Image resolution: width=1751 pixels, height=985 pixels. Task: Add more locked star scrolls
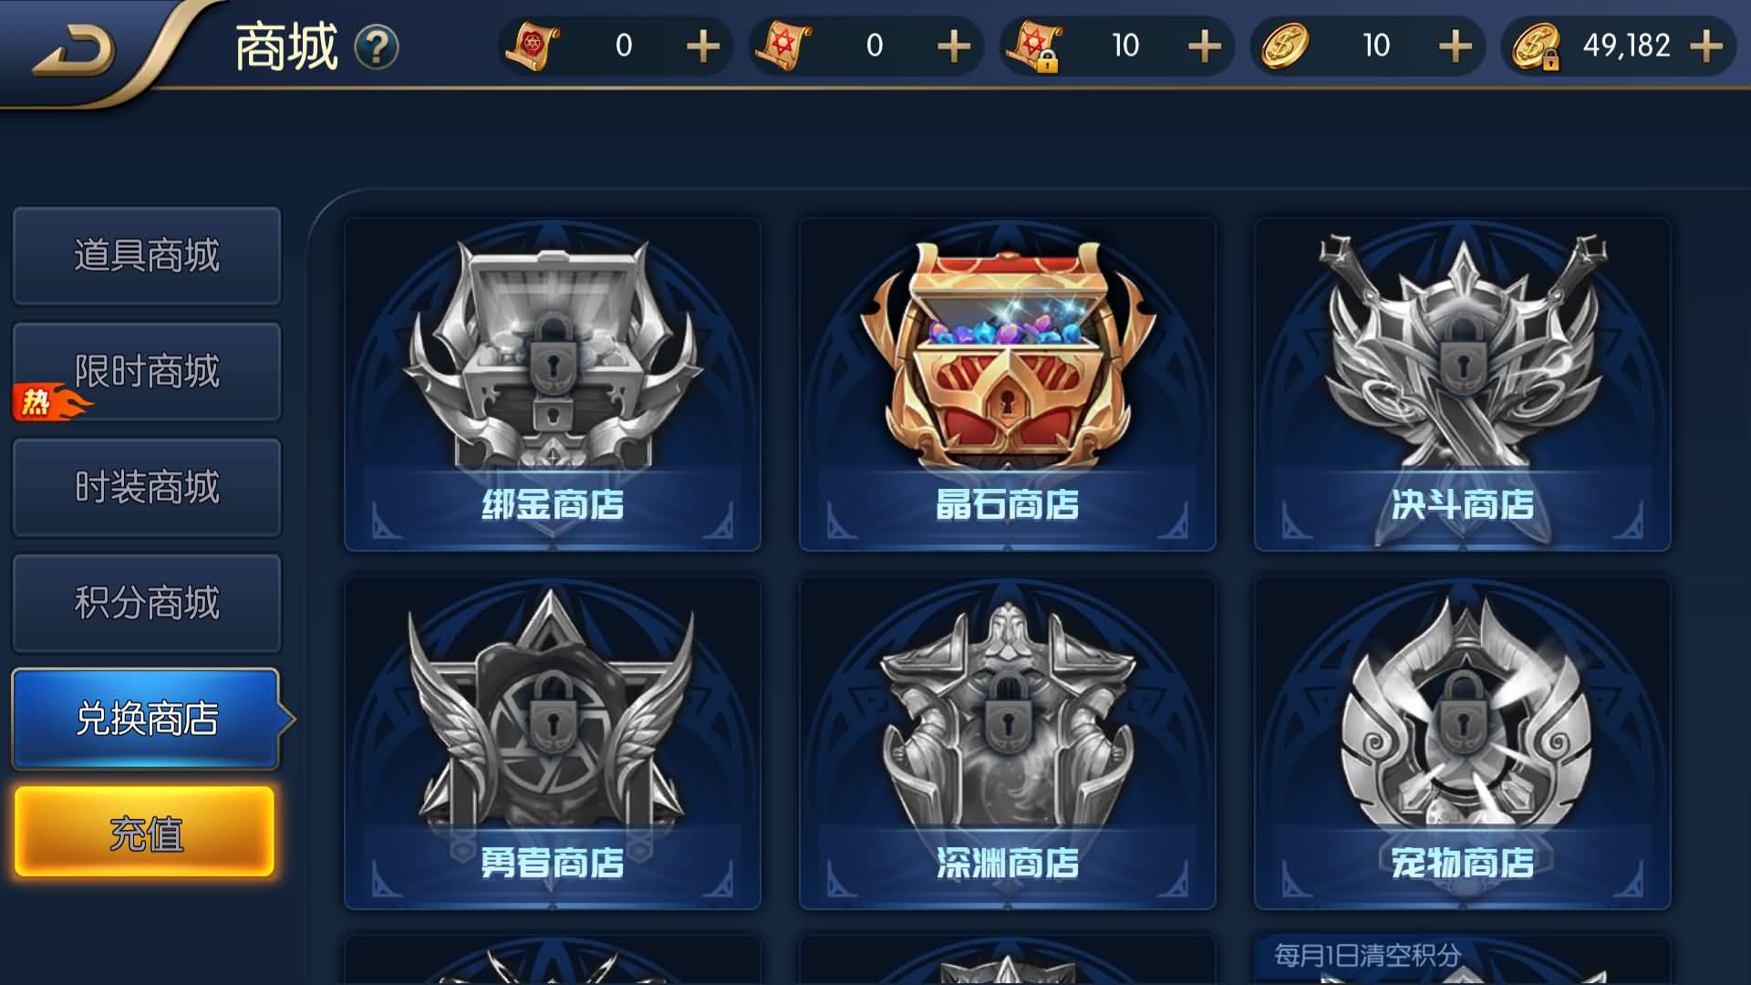coord(1204,46)
